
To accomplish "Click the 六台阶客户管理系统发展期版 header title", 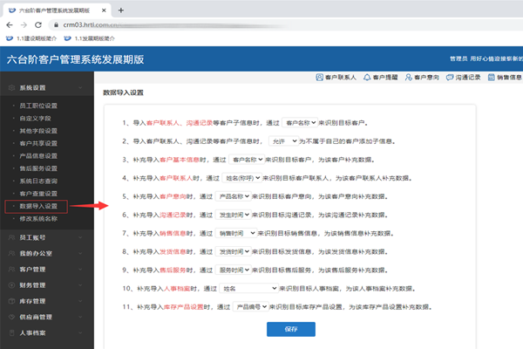I will point(75,59).
